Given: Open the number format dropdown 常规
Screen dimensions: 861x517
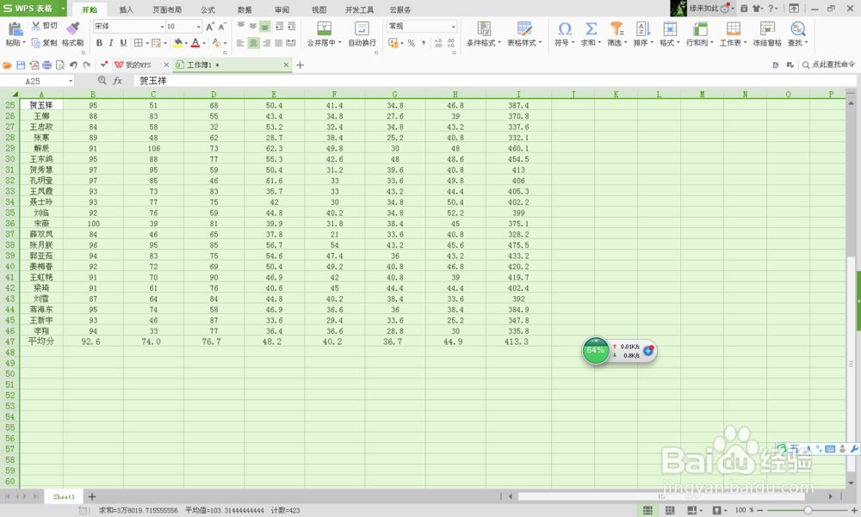Looking at the screenshot, I should (454, 27).
